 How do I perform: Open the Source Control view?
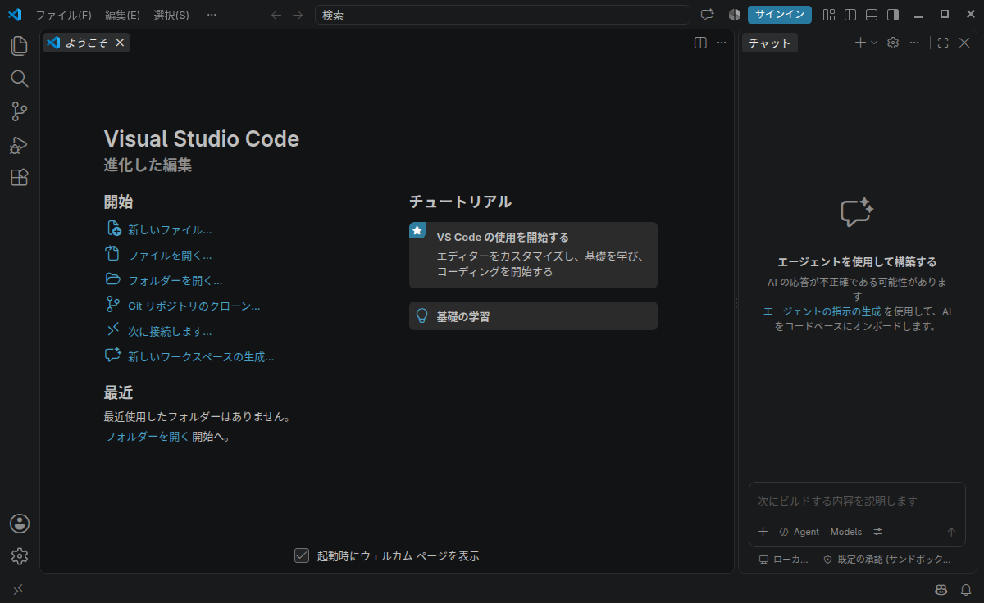tap(20, 112)
